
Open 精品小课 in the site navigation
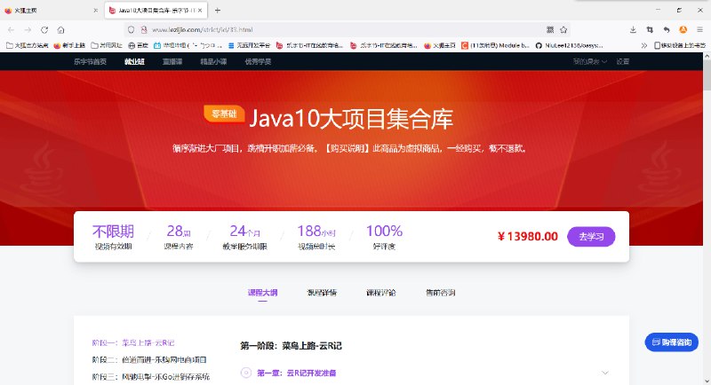tap(213, 61)
